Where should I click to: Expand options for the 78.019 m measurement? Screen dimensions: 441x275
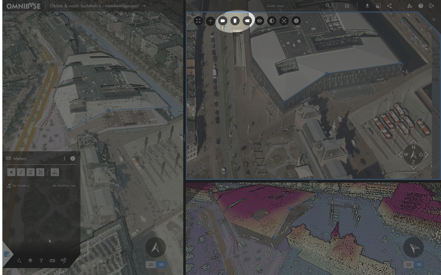(x=73, y=186)
